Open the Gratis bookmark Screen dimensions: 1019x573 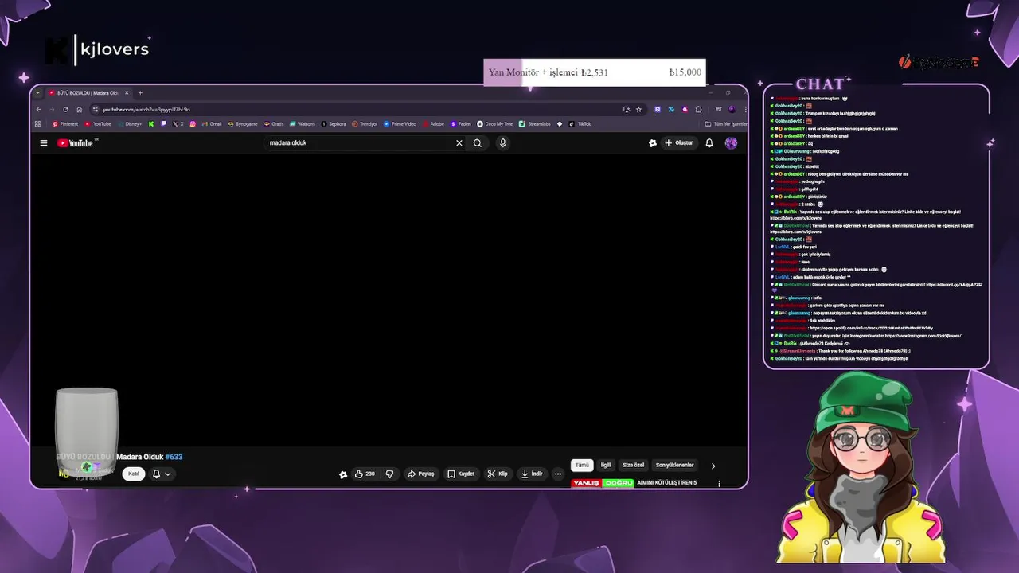274,124
